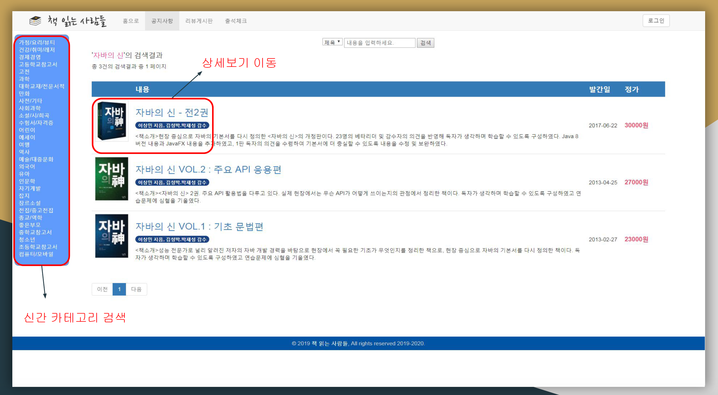Go to 홈으로 in navigation bar
The width and height of the screenshot is (718, 395).
point(131,21)
